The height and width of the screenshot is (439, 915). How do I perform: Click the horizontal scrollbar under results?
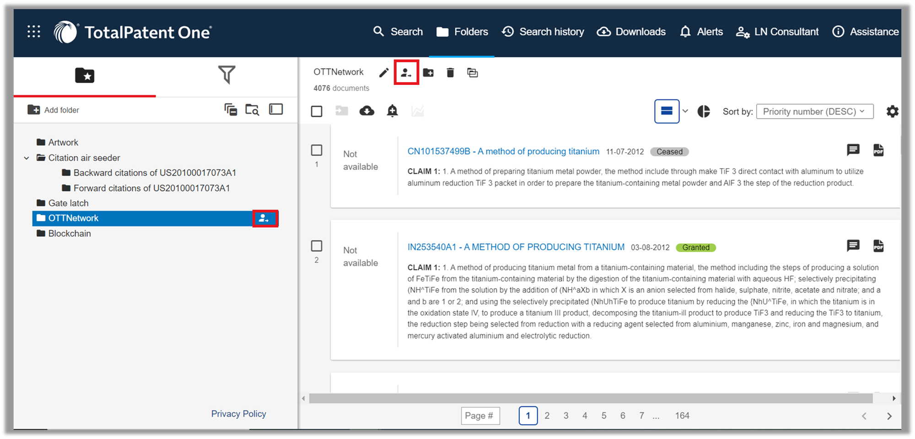pos(591,398)
